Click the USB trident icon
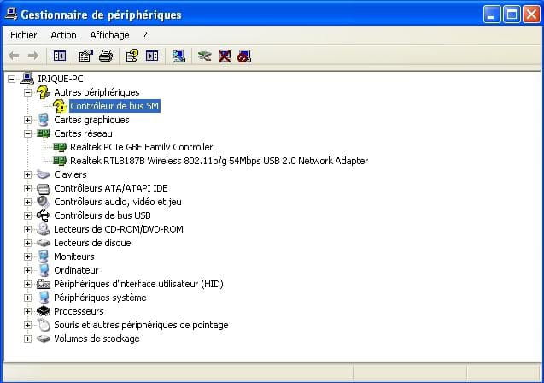The image size is (544, 383). [x=44, y=215]
